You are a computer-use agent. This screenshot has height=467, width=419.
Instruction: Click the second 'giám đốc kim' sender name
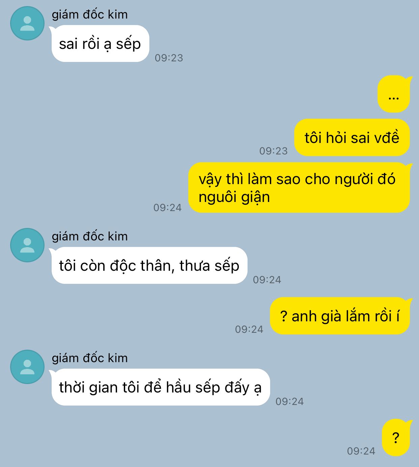(90, 236)
